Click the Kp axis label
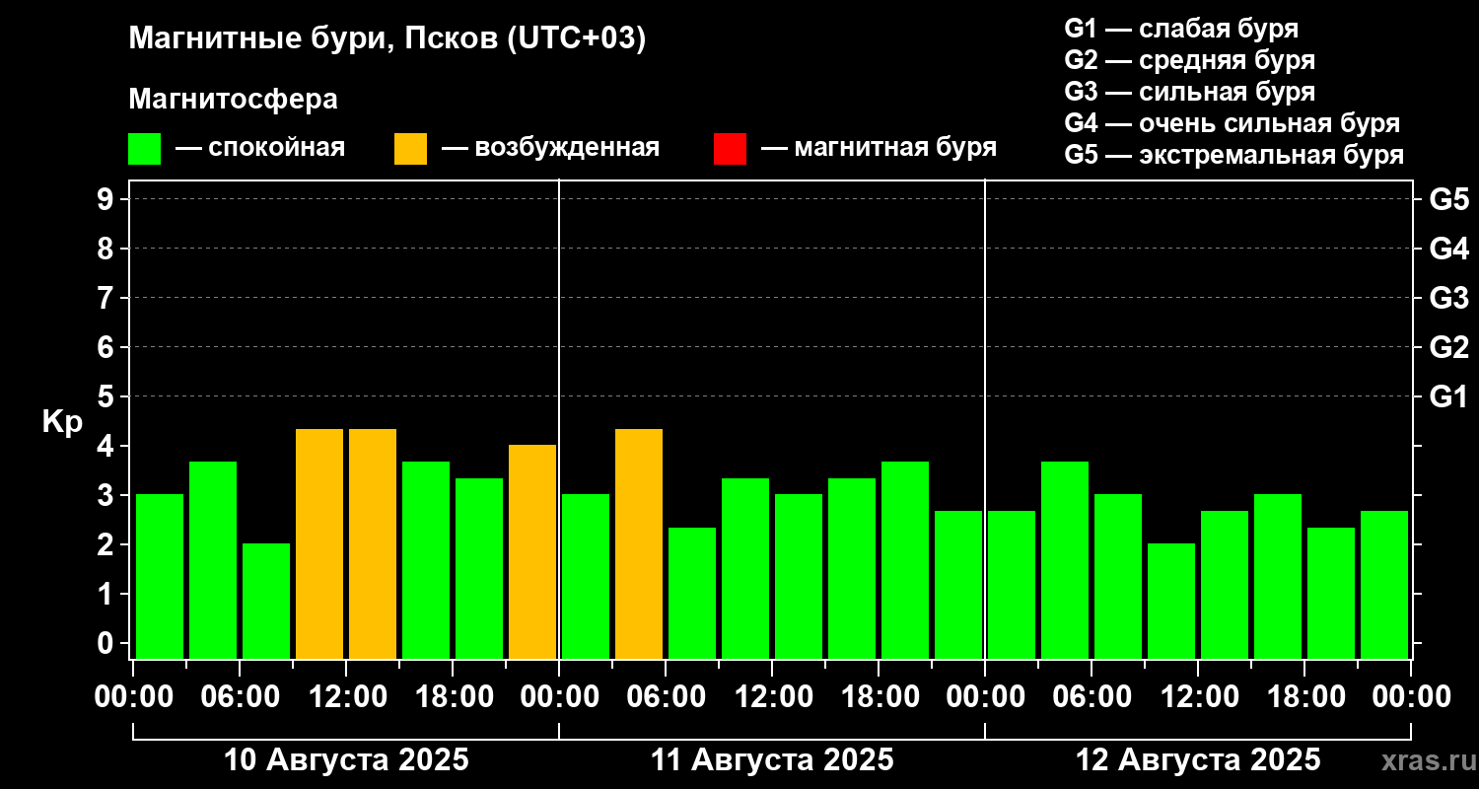1479x789 pixels. pos(62,422)
